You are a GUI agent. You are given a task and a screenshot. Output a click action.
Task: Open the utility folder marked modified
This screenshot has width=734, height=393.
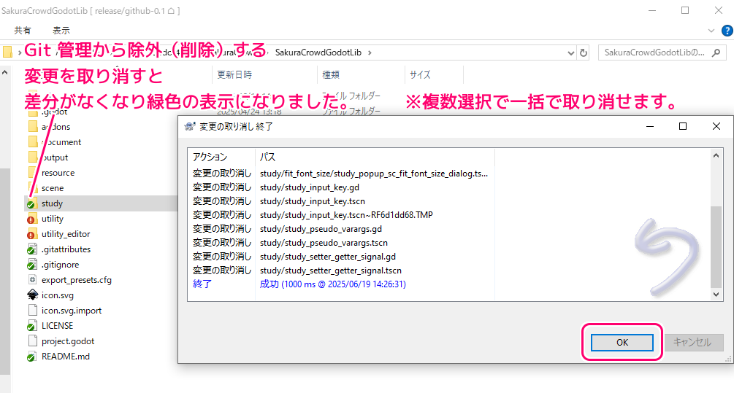(x=52, y=219)
